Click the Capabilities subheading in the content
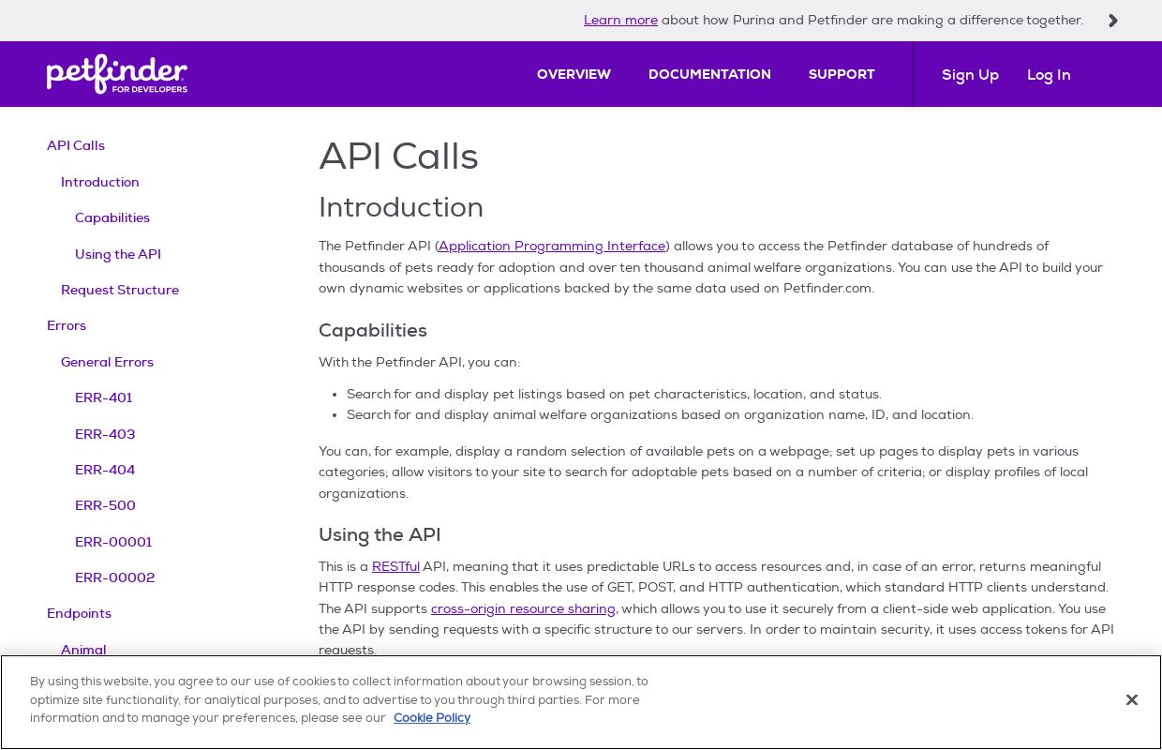 pos(373,330)
